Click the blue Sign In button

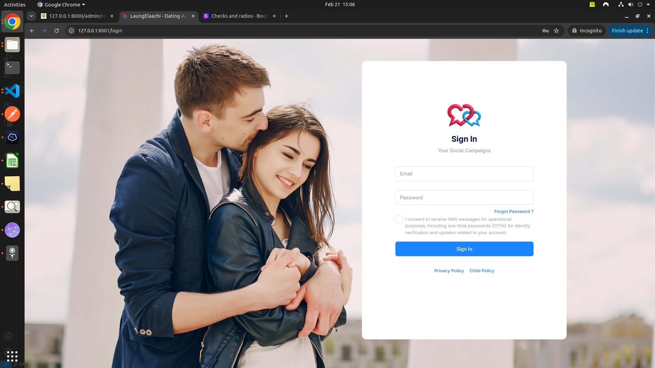pos(464,249)
